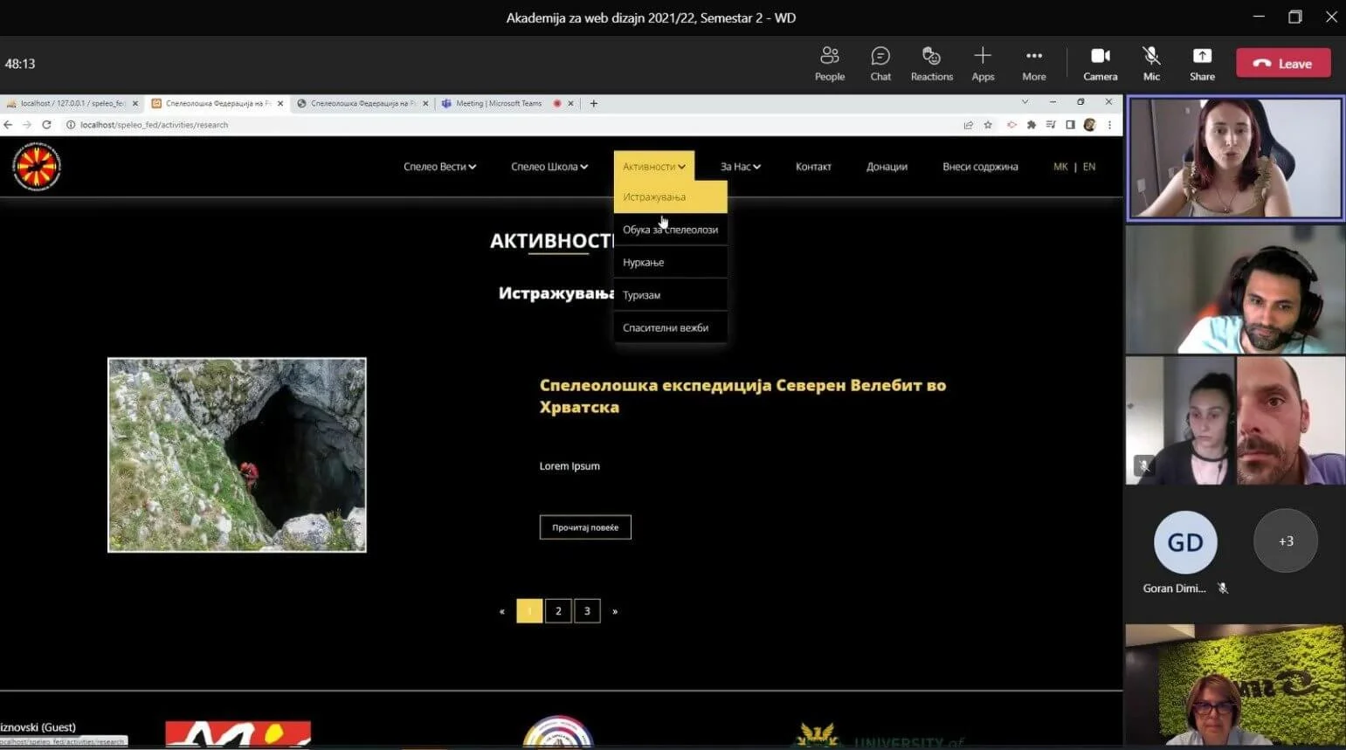This screenshot has width=1346, height=750.
Task: Click the Прочитај повеќе button
Action: tap(585, 527)
